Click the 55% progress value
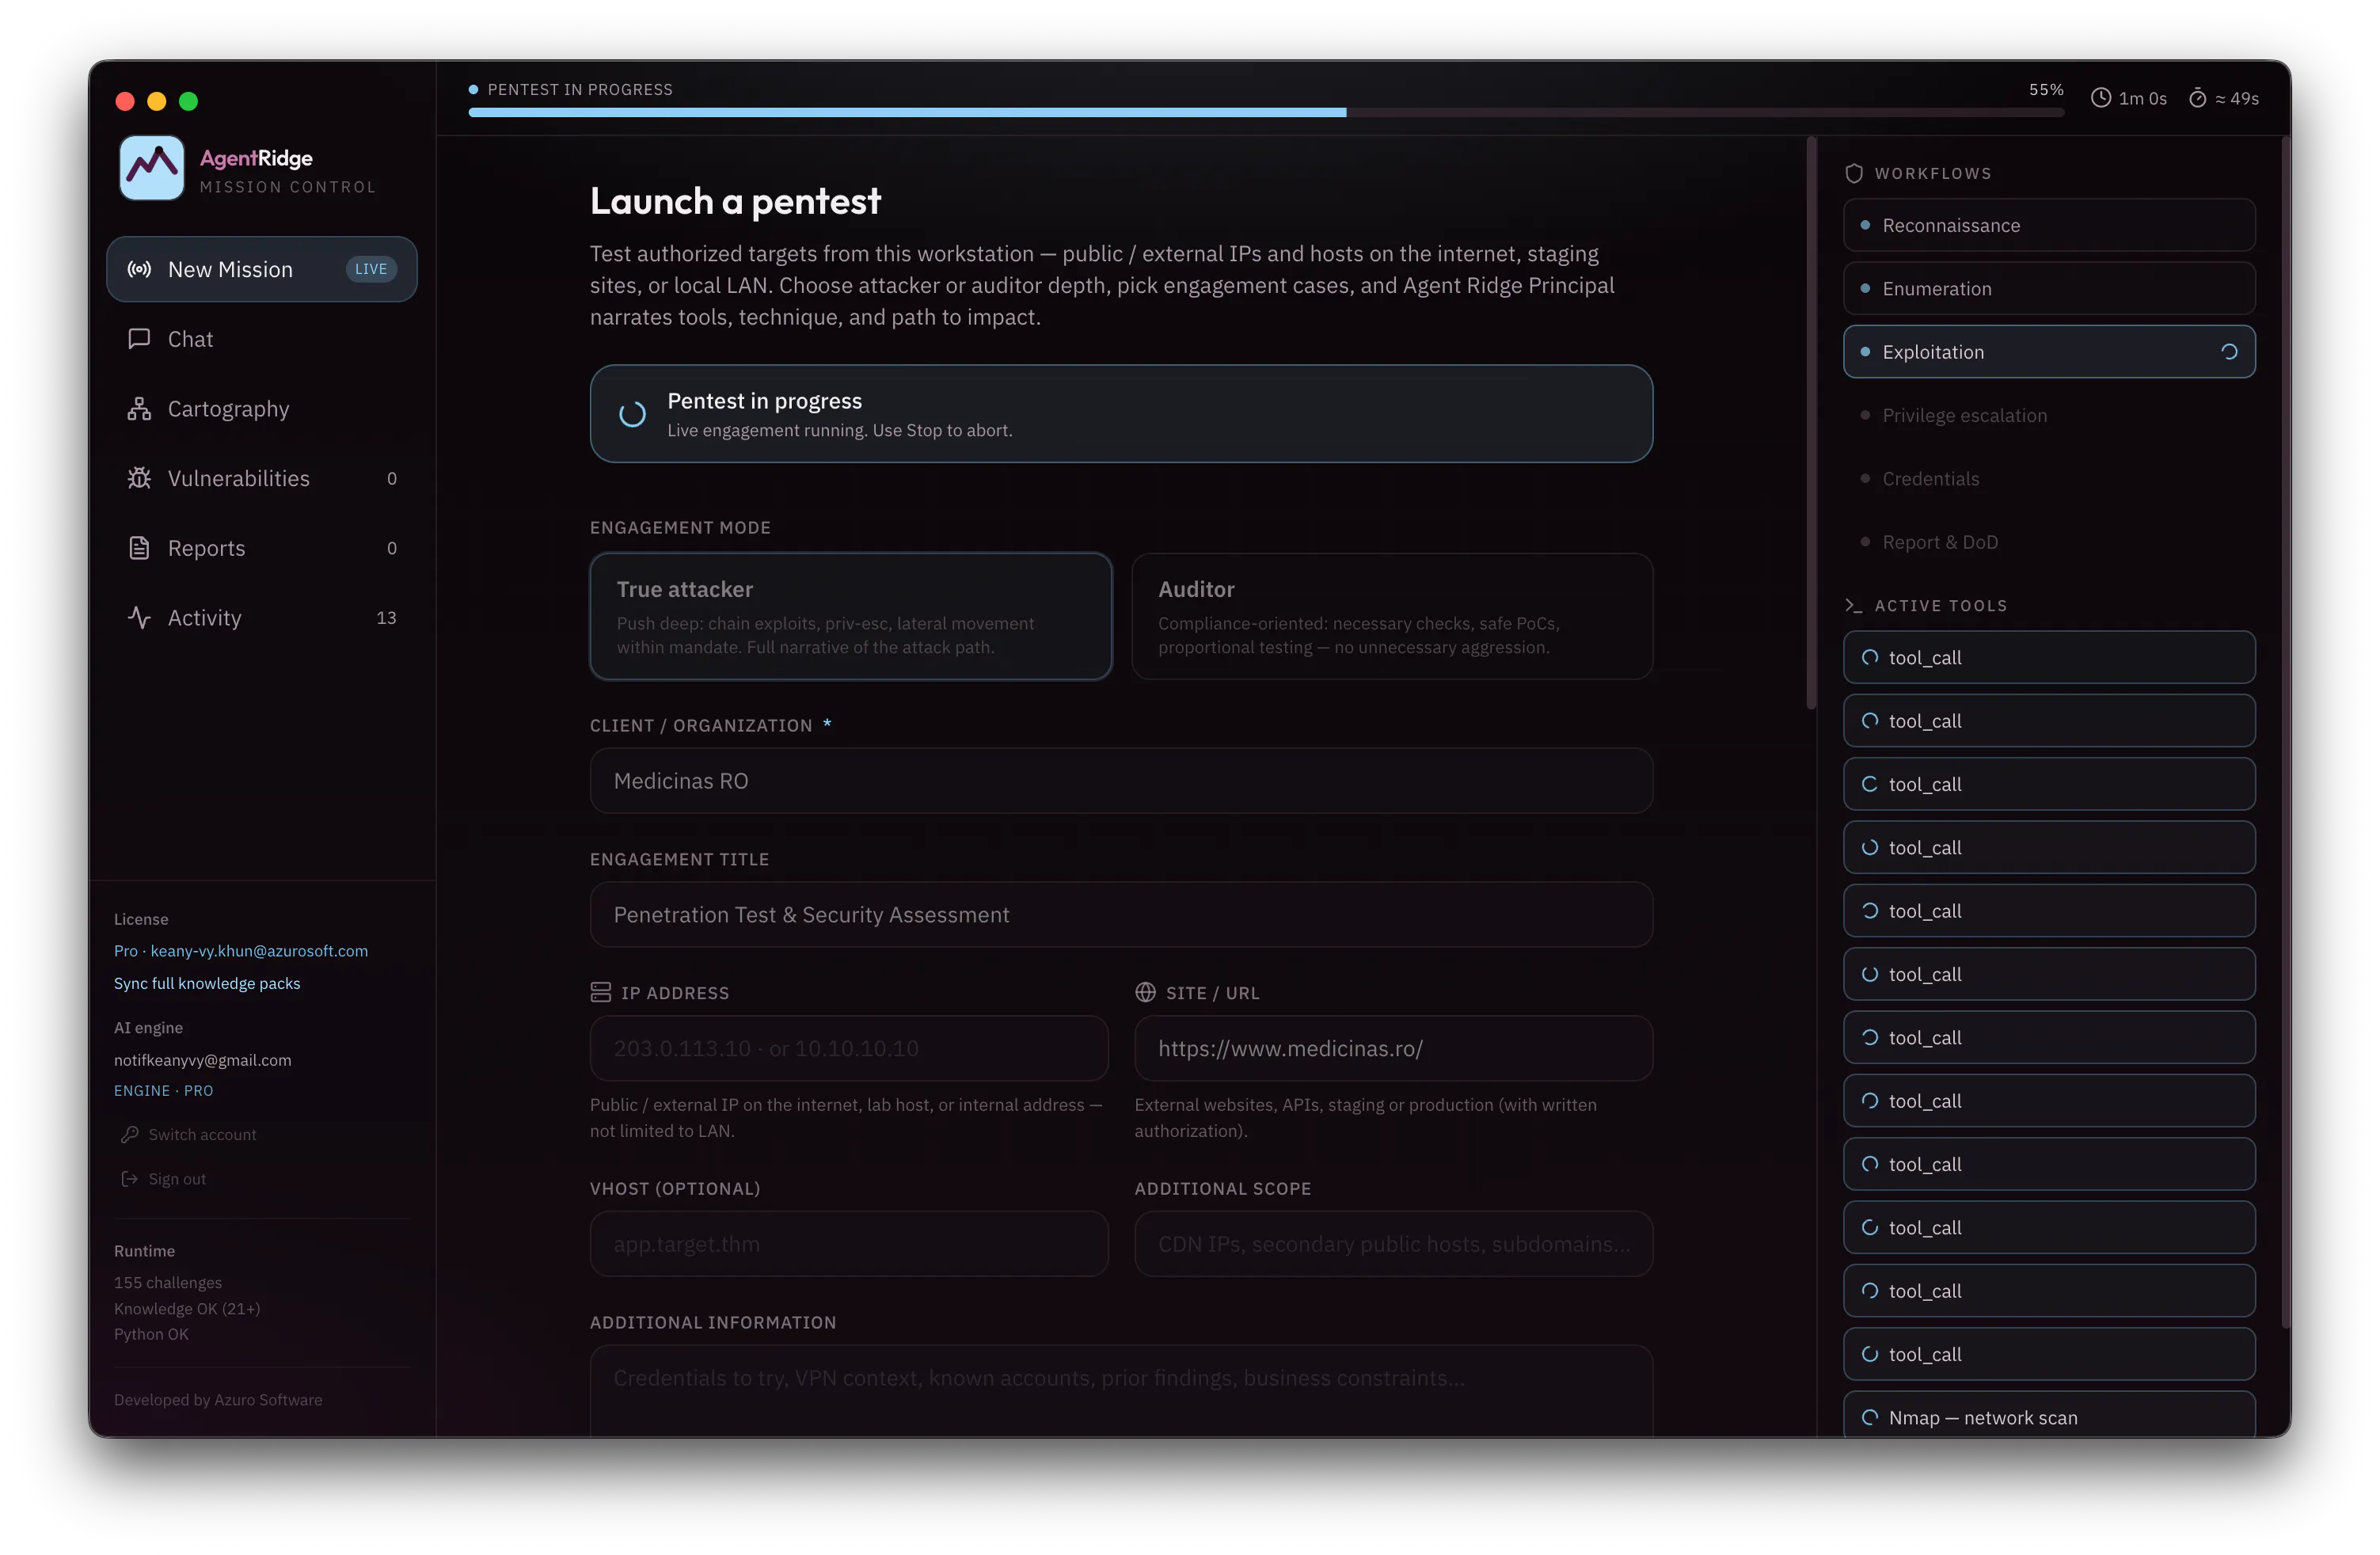2380x1555 pixels. tap(2046, 89)
